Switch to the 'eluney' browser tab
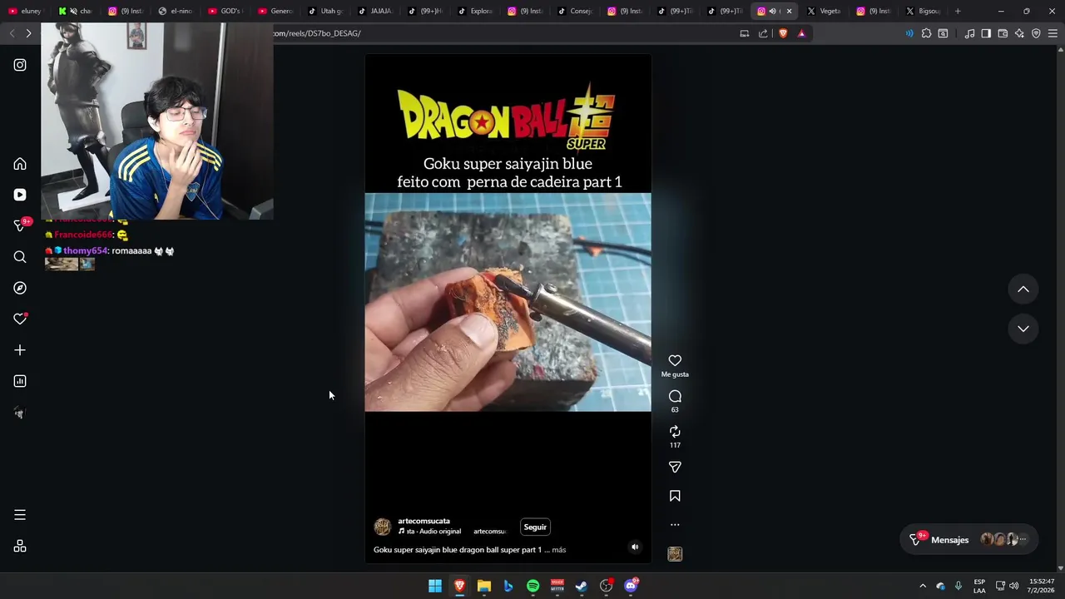The width and height of the screenshot is (1065, 599). click(25, 11)
